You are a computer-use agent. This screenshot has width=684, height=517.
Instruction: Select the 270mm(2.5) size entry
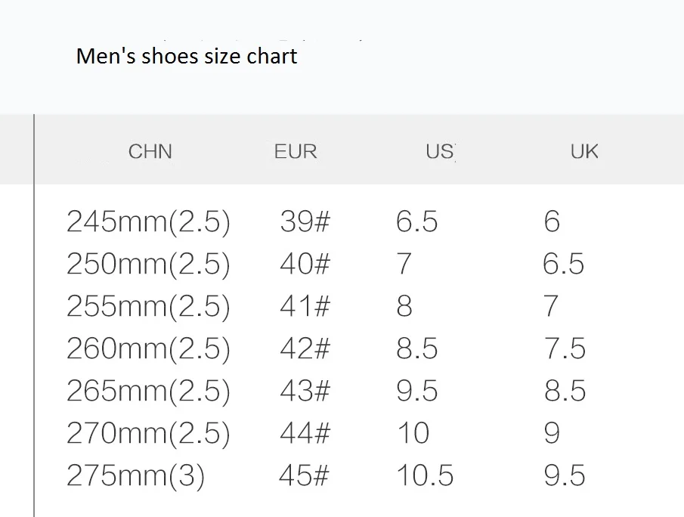[x=148, y=434]
